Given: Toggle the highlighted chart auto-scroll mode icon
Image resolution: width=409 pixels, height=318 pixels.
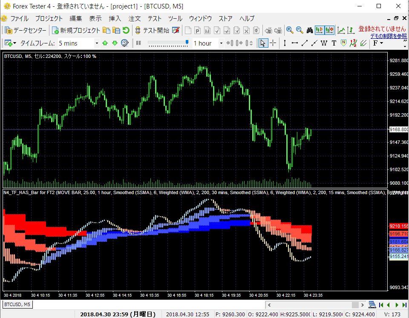Looking at the screenshot, I should coord(319,30).
